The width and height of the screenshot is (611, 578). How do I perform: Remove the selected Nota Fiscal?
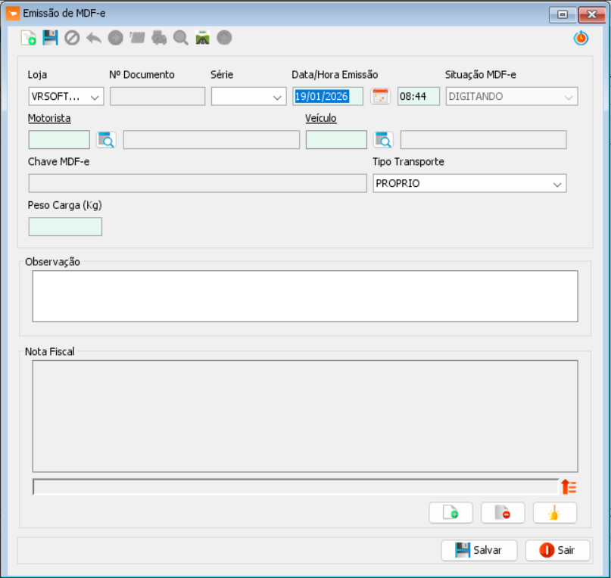pyautogui.click(x=502, y=513)
